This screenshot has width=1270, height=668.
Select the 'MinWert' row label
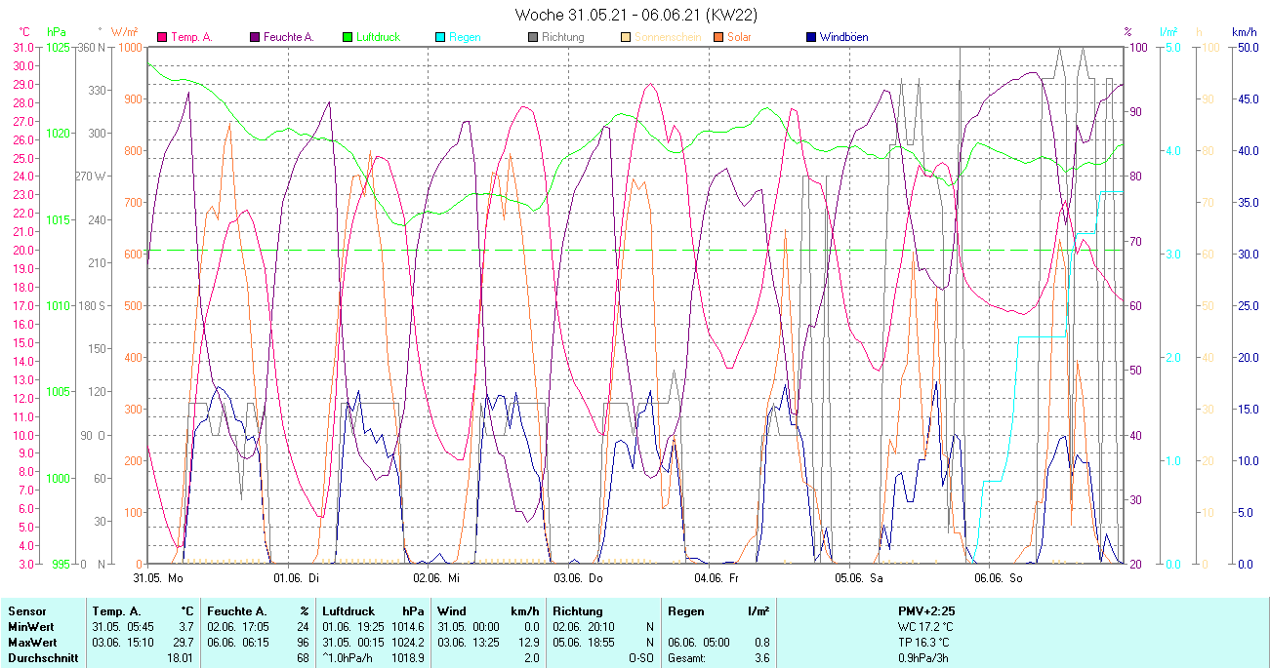point(31,627)
